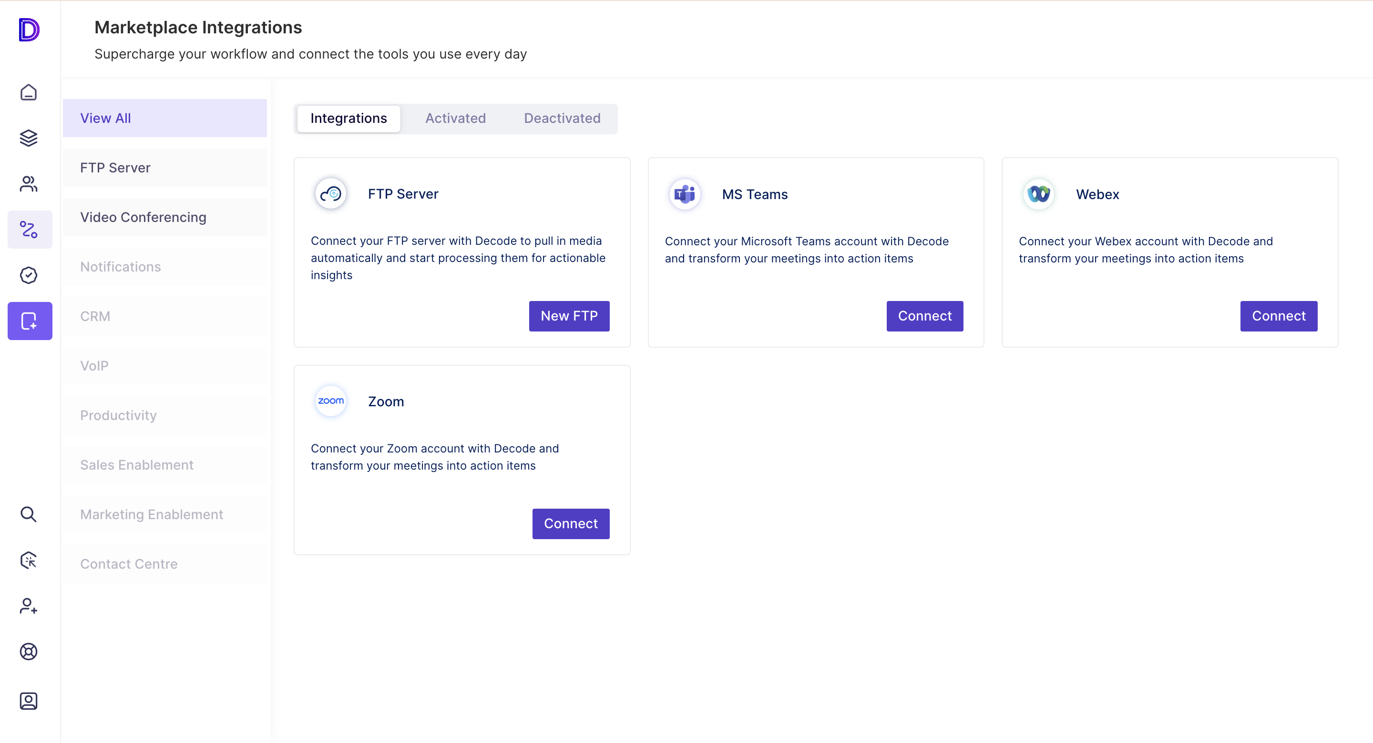Click the Decode logo
The height and width of the screenshot is (743, 1373).
[29, 30]
